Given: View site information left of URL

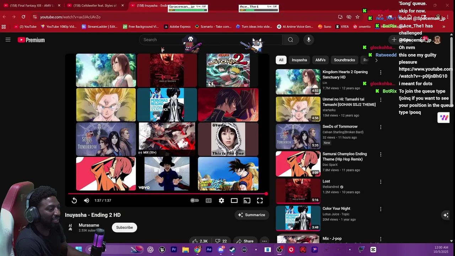Looking at the screenshot, I should point(34,17).
